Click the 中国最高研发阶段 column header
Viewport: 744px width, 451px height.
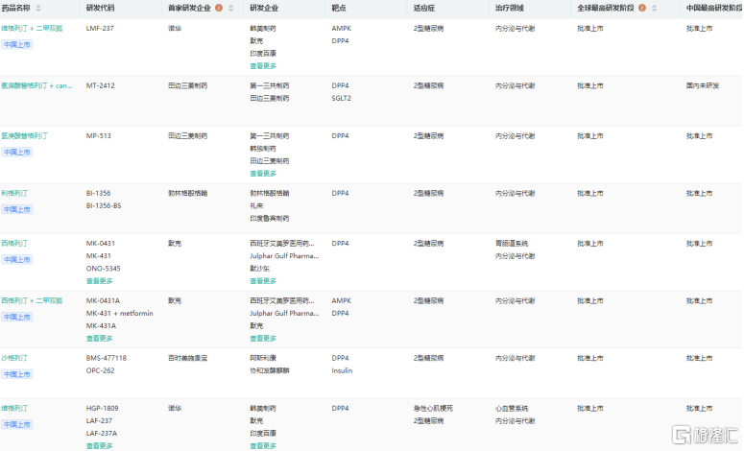point(714,8)
